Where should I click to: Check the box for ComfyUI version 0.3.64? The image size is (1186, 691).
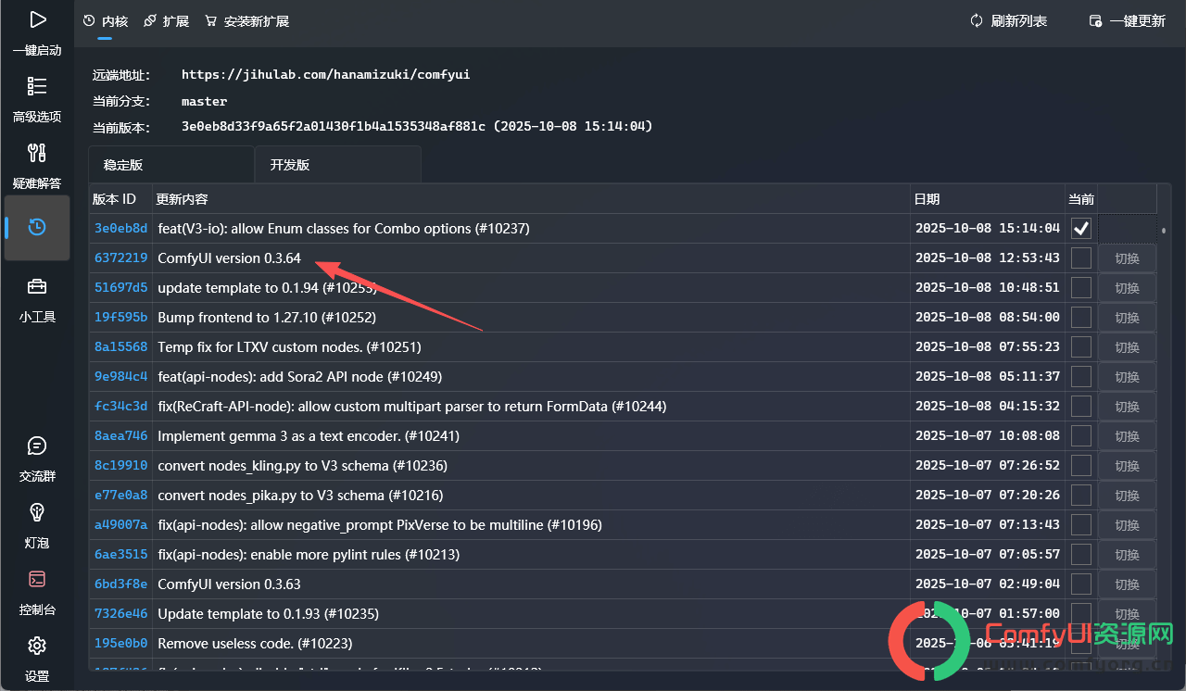(x=1081, y=258)
